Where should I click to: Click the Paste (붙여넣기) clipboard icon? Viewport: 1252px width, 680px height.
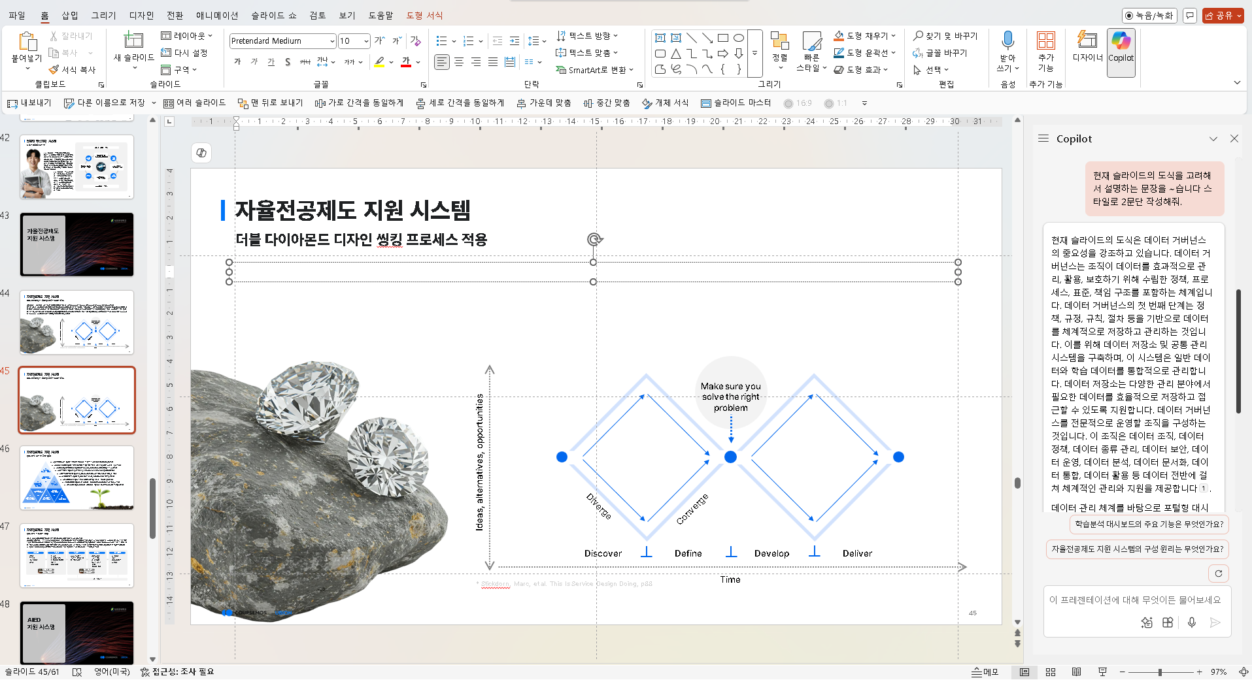point(27,41)
